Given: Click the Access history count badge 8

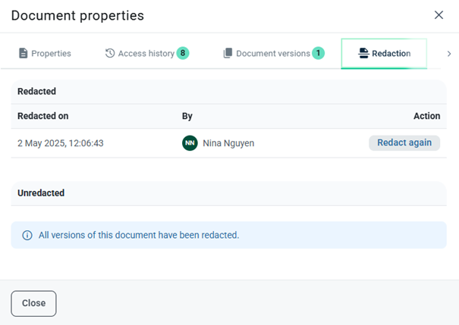Looking at the screenshot, I should point(183,53).
